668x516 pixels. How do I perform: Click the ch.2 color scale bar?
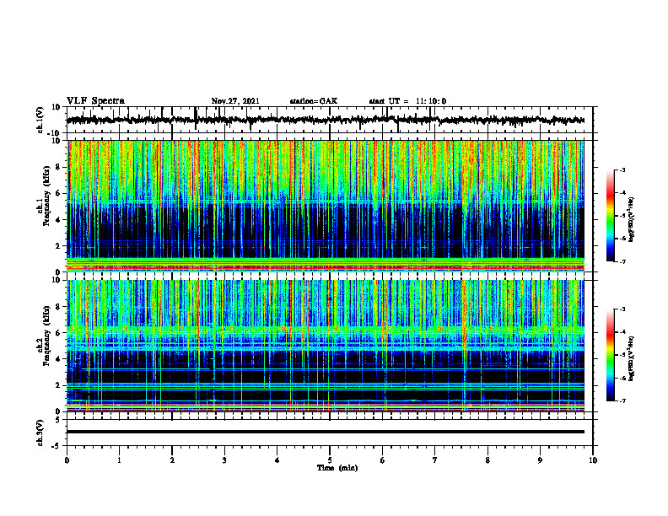click(611, 355)
